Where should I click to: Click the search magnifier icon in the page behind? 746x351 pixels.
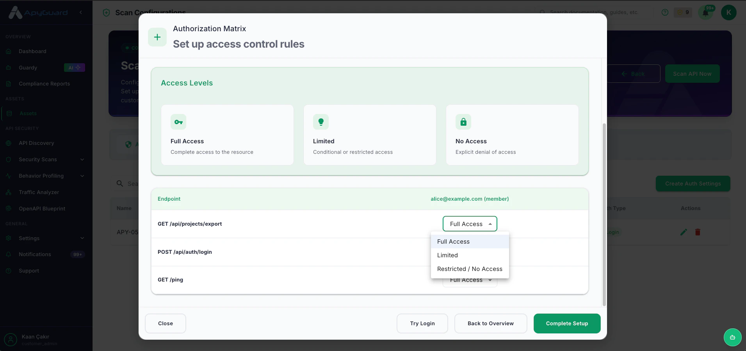pyautogui.click(x=120, y=184)
